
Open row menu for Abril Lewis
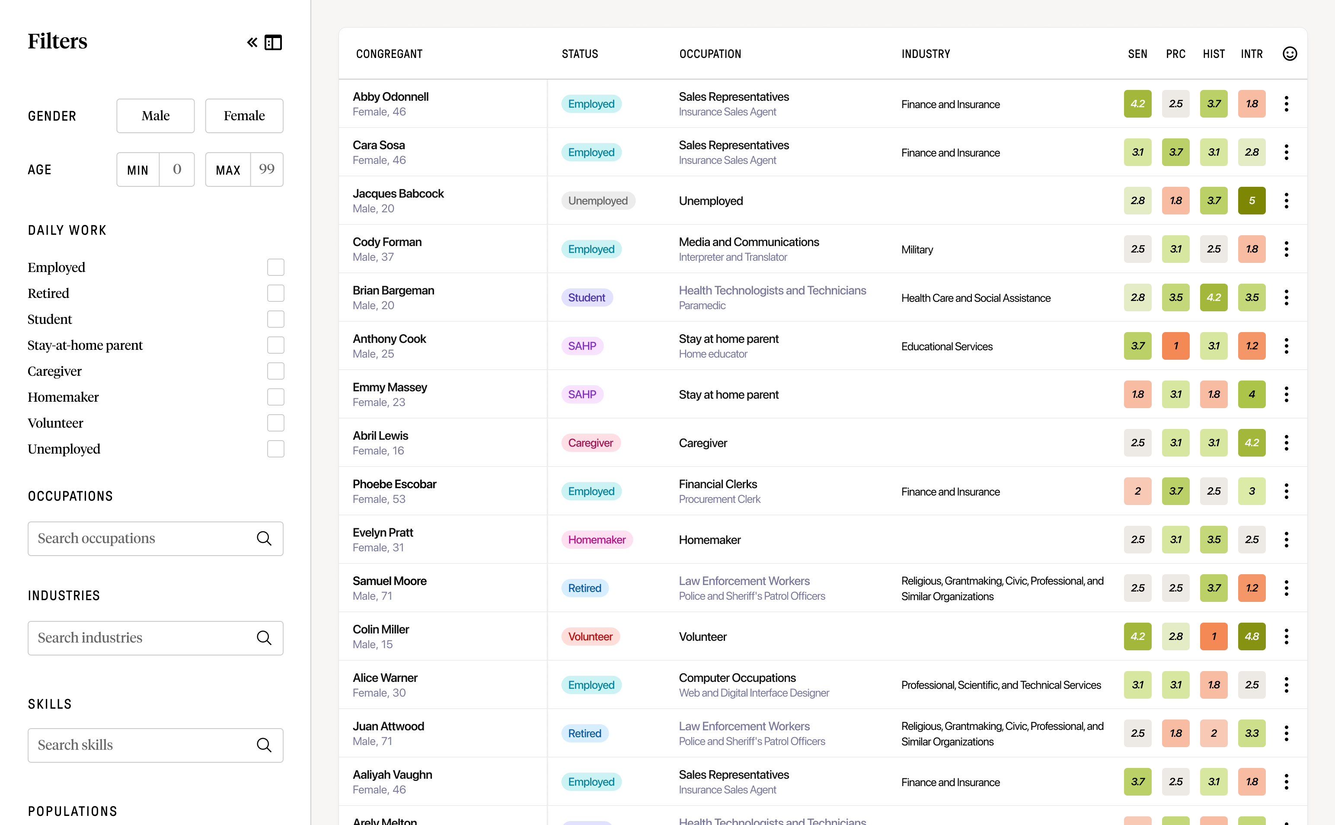[x=1287, y=443]
